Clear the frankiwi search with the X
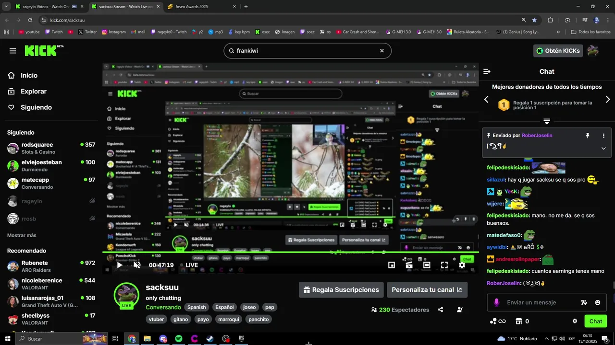The image size is (615, 345). (x=382, y=51)
